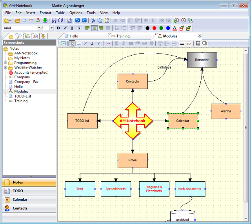The width and height of the screenshot is (251, 224).
Task: Pick the red color swatch
Action: (x=154, y=28)
